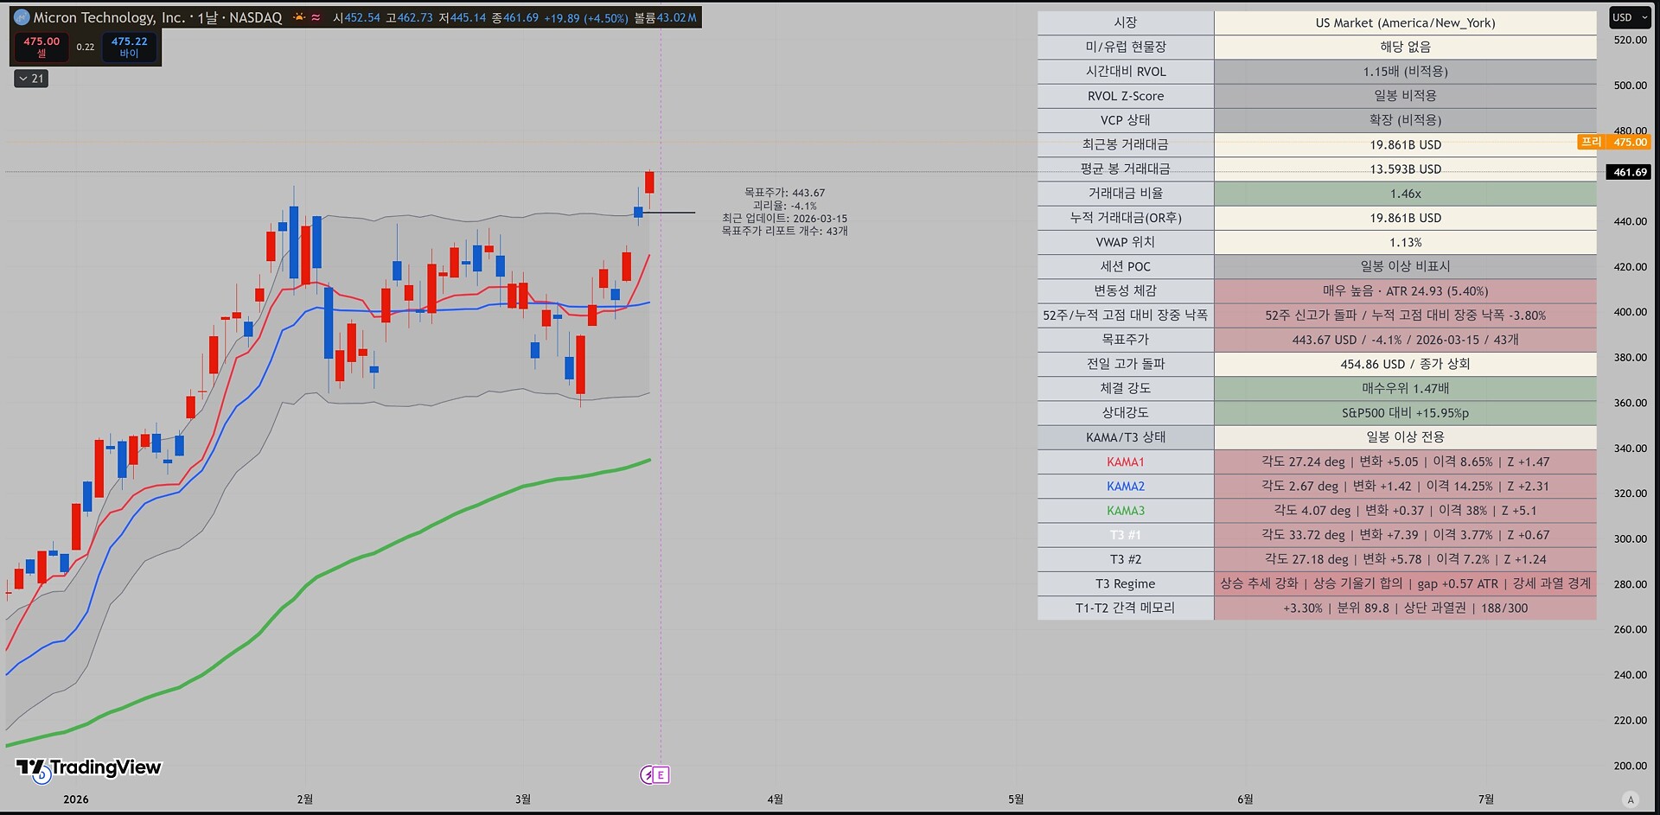Viewport: 1660px width, 815px height.
Task: Click the 매우 높음 · ATR 24.93 cell
Action: coord(1405,291)
